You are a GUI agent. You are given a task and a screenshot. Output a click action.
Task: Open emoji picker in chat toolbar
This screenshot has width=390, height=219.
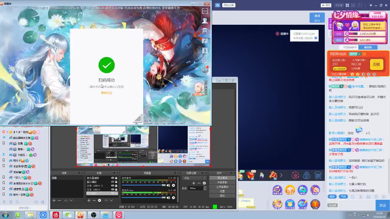[x=353, y=196]
